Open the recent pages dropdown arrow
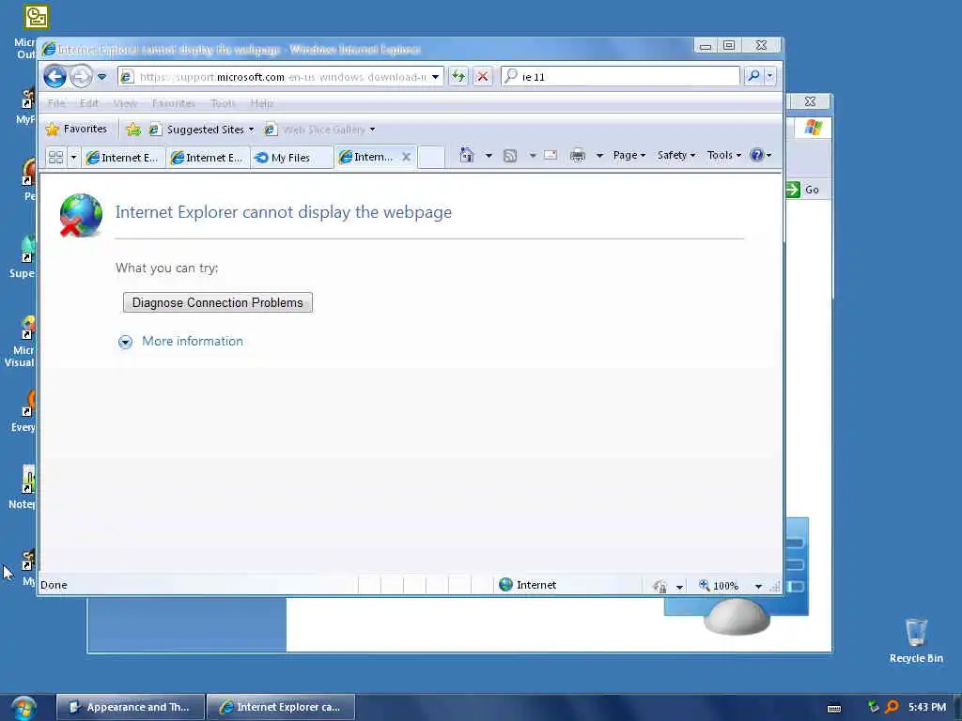Image resolution: width=962 pixels, height=721 pixels. [x=101, y=77]
